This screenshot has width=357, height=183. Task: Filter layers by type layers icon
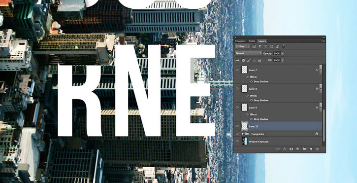point(266,46)
